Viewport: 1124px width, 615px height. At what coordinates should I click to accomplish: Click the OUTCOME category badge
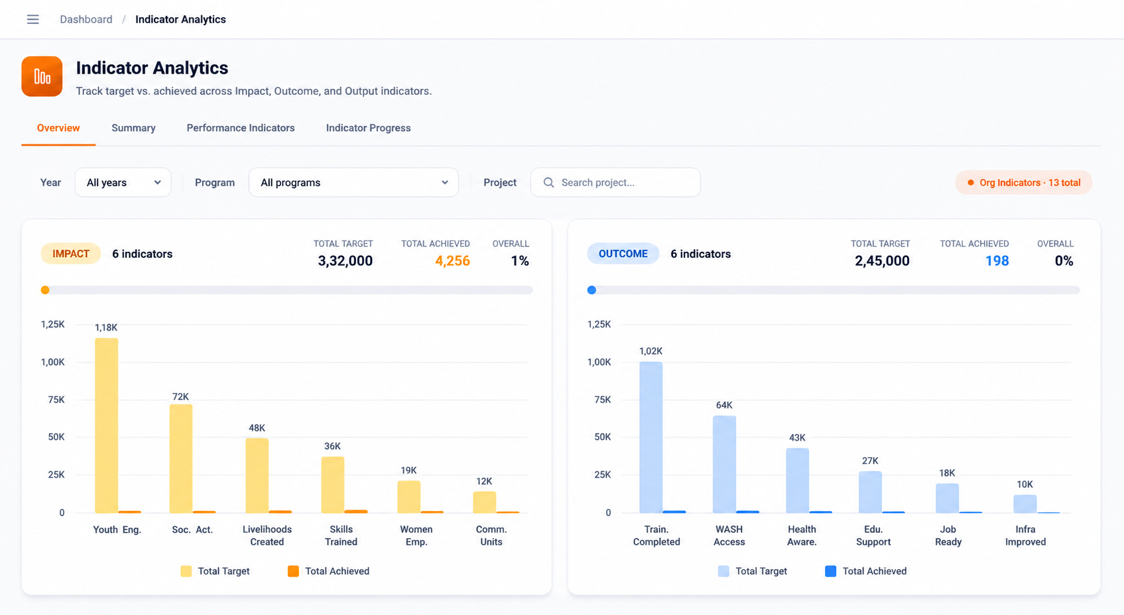pyautogui.click(x=623, y=254)
